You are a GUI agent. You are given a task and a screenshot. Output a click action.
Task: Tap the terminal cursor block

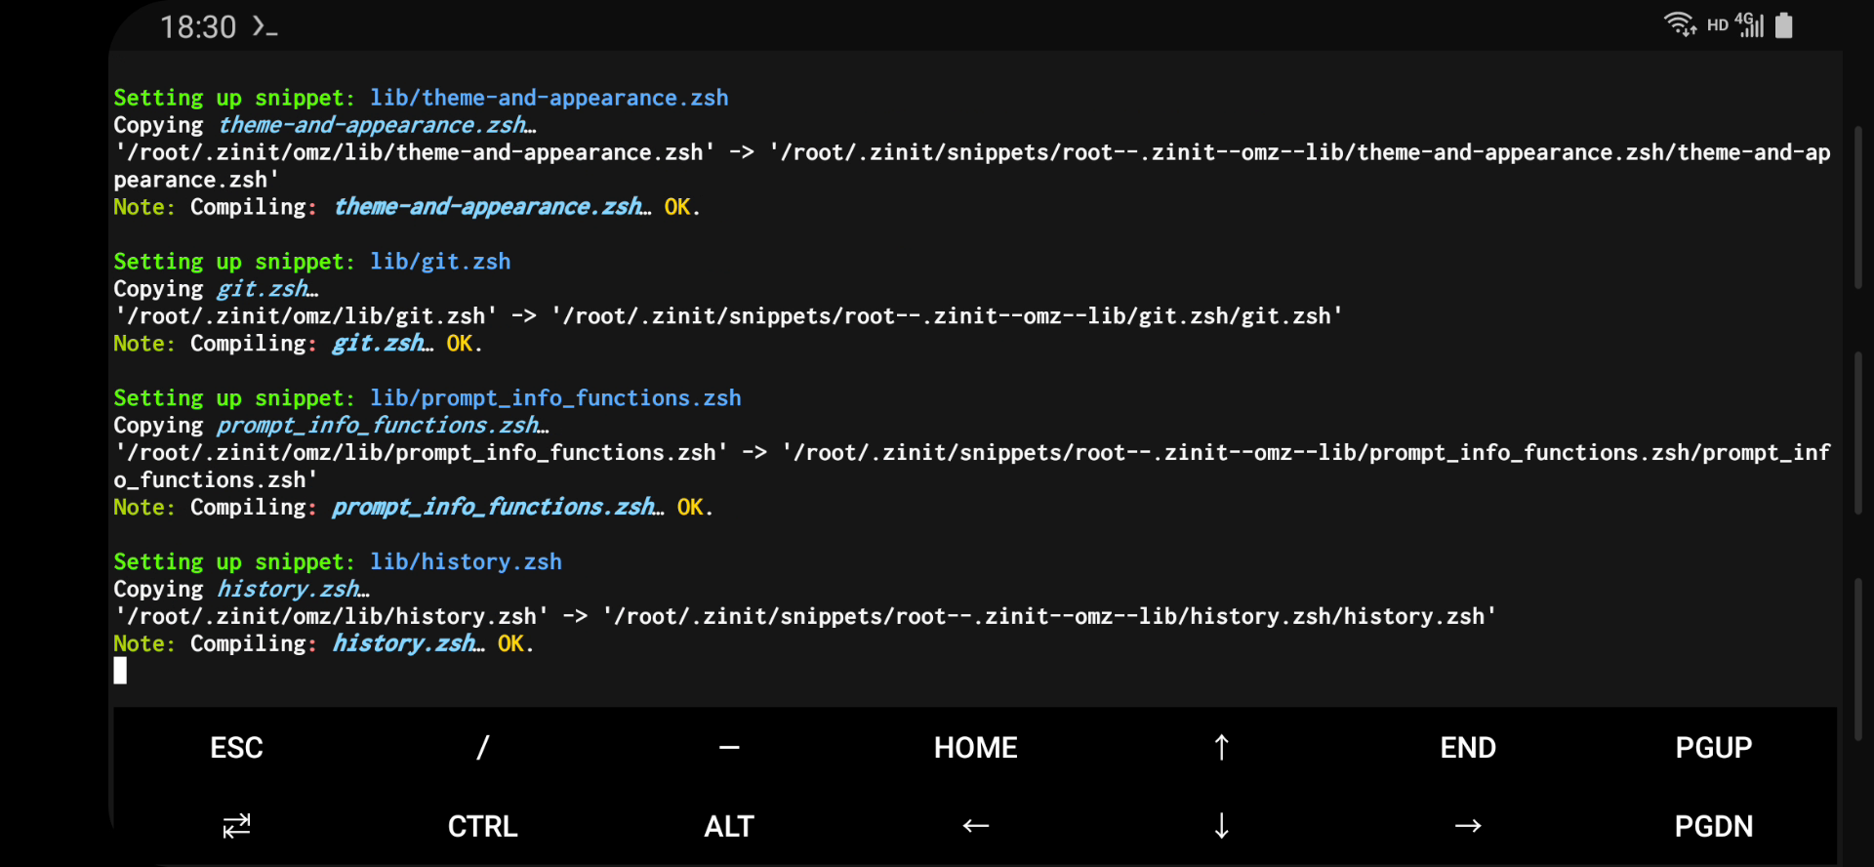[x=120, y=671]
